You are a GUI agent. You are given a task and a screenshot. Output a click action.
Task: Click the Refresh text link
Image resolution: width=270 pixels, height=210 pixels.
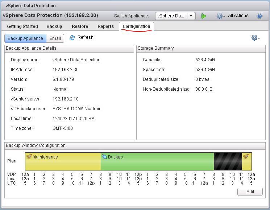point(86,37)
